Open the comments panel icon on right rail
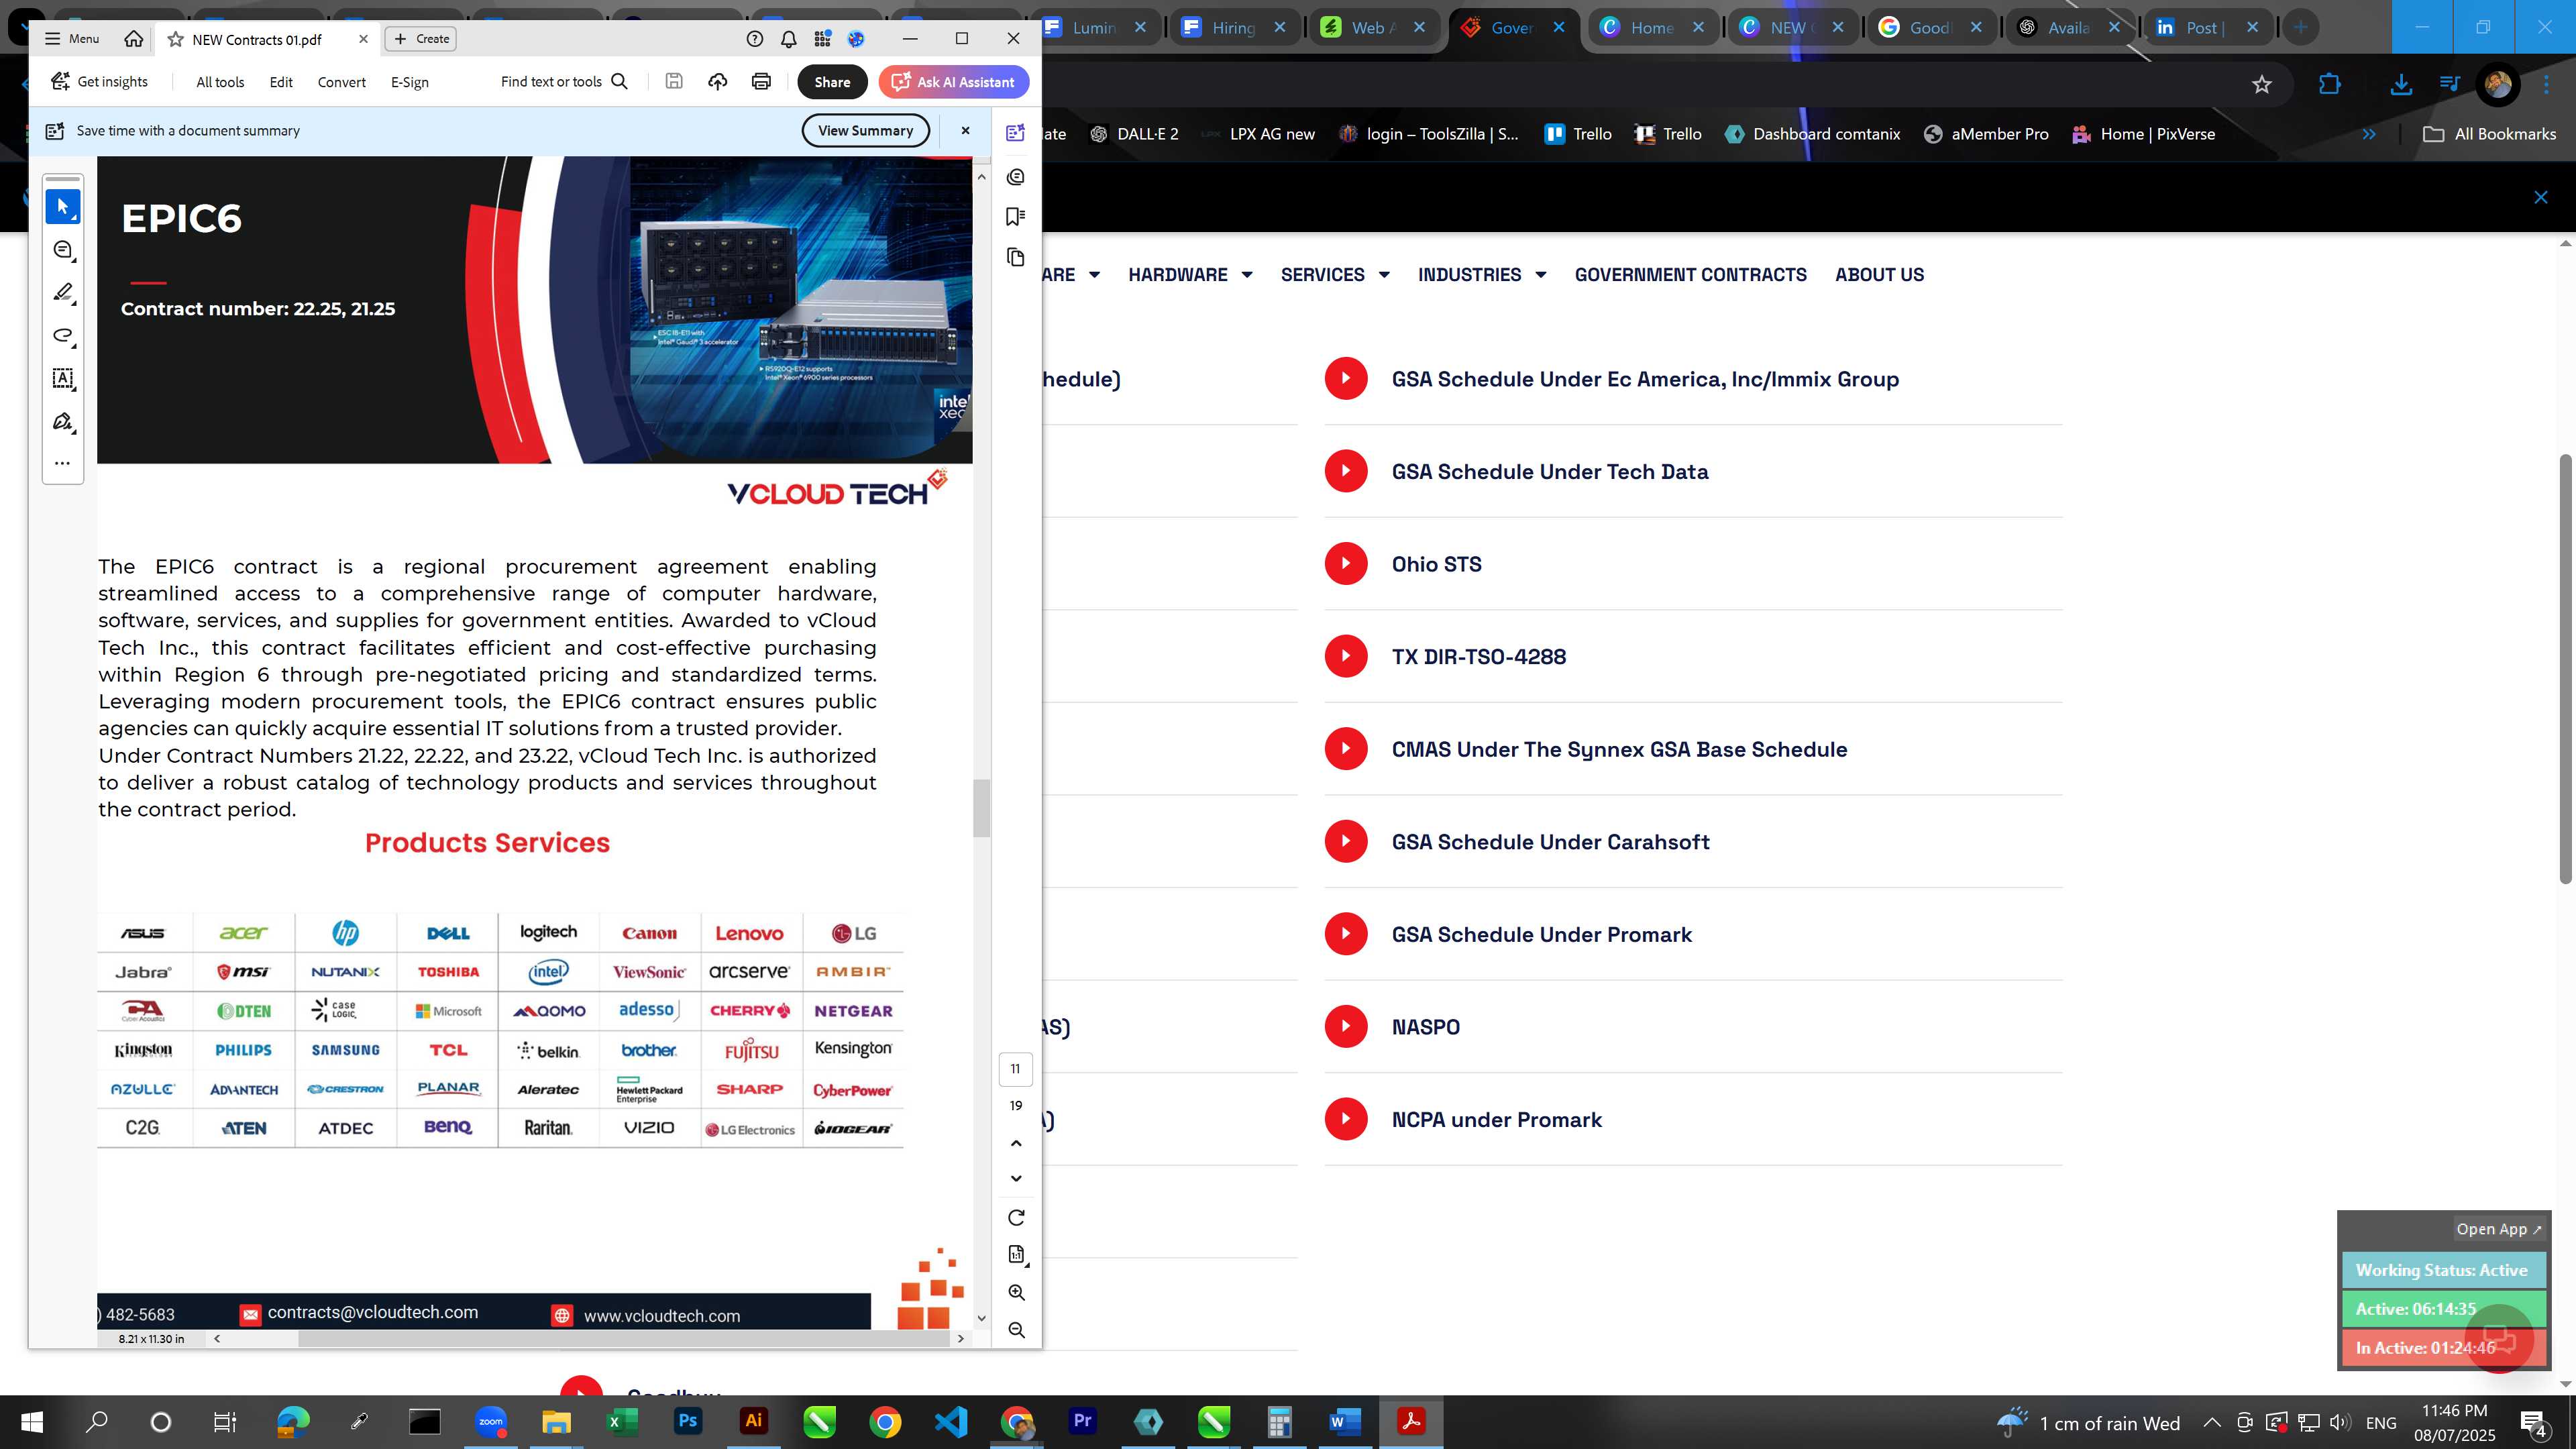 (1016, 177)
